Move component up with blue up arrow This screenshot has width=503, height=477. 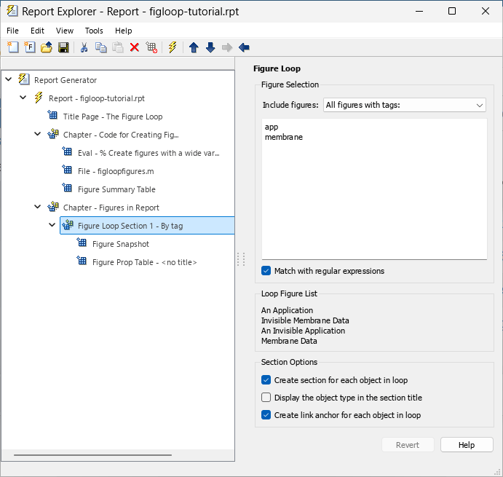click(194, 47)
